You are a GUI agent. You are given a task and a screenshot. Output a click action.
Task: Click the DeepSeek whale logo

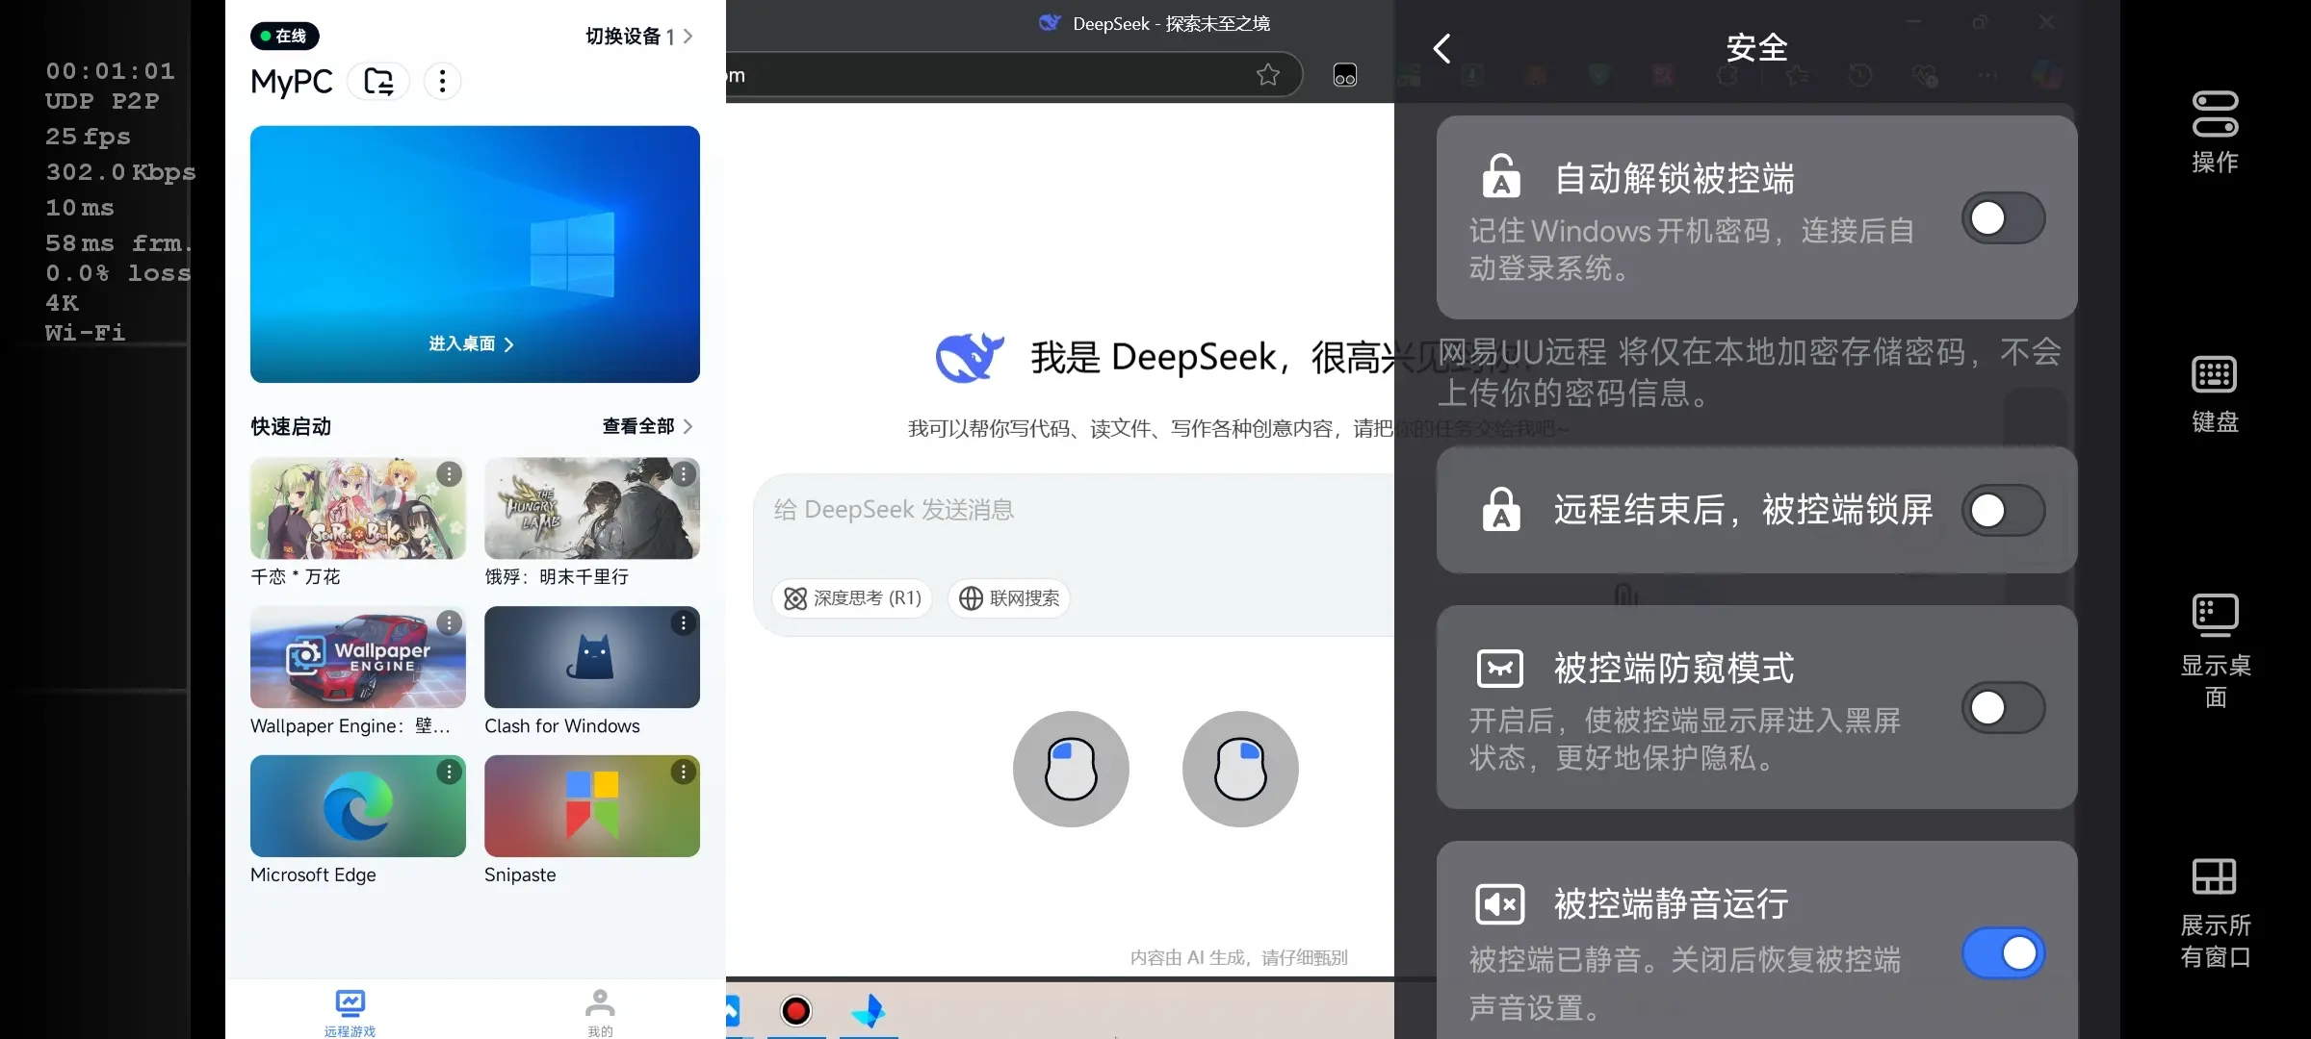pos(970,358)
